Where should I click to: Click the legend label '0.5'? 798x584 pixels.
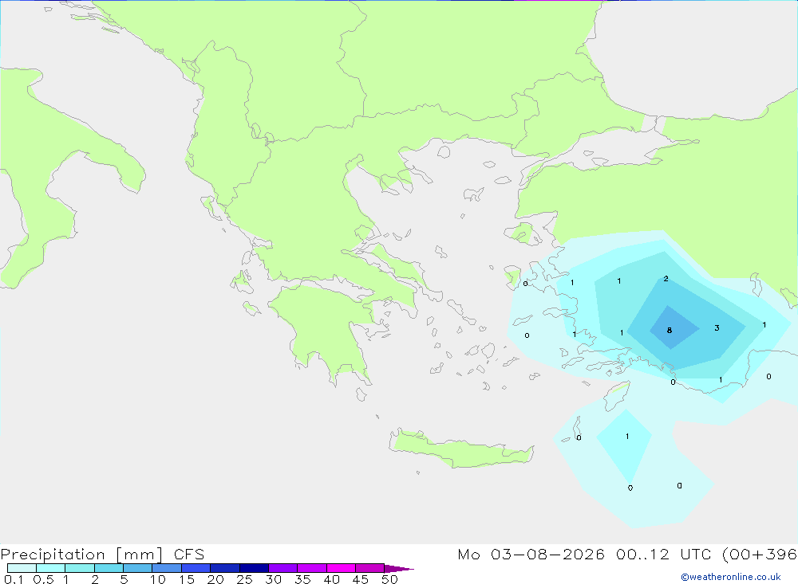click(43, 579)
